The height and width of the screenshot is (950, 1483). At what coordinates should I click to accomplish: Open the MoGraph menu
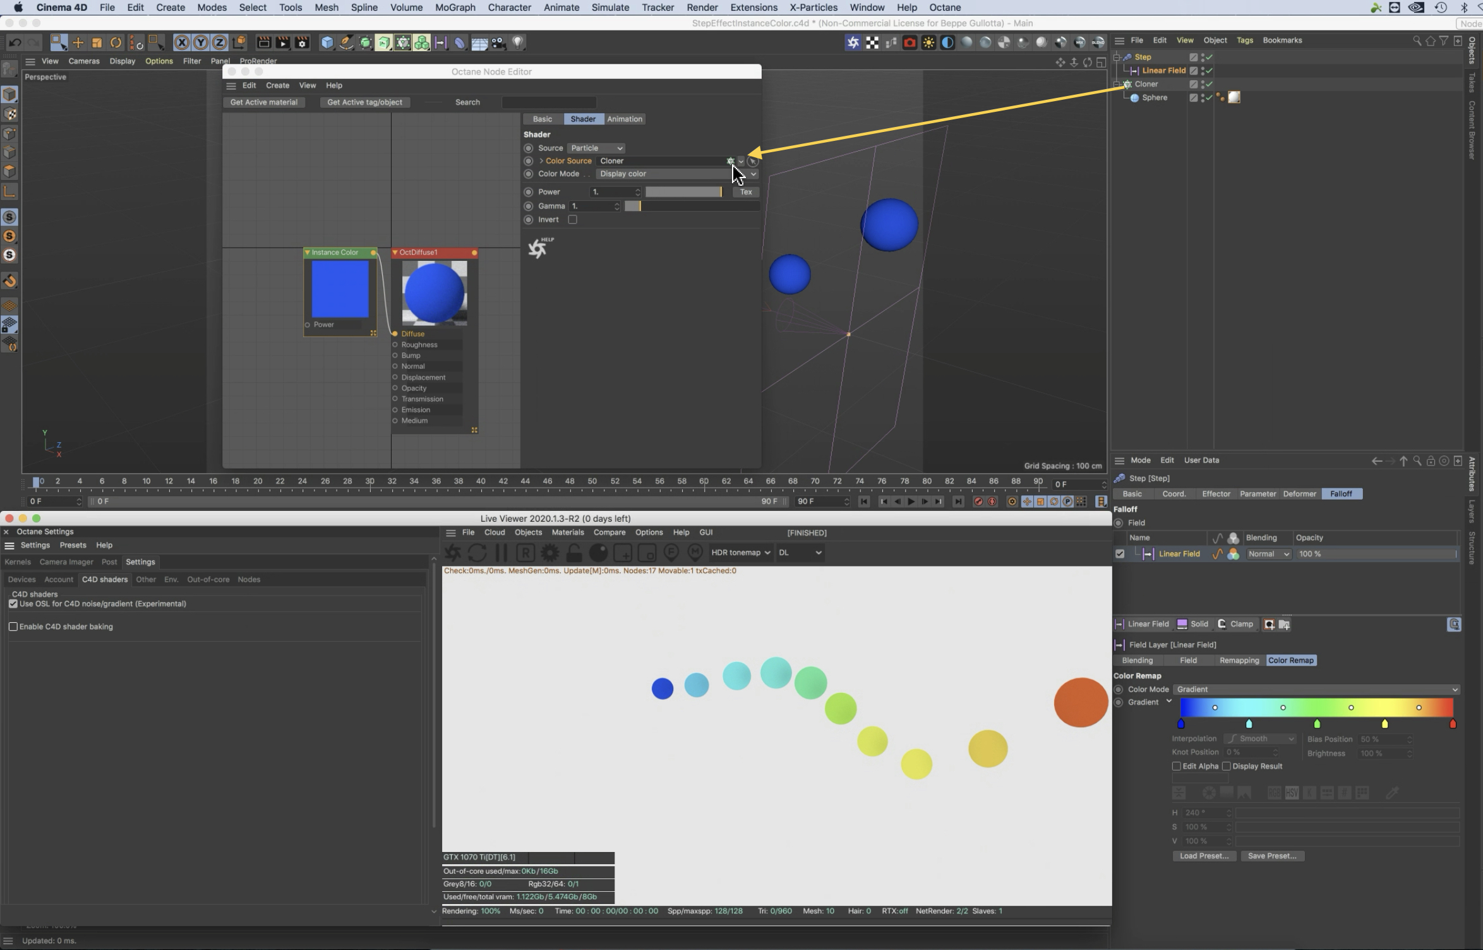[x=455, y=8]
